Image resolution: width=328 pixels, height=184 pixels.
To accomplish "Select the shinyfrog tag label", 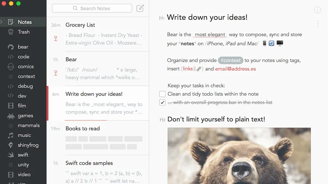I will coord(28,145).
